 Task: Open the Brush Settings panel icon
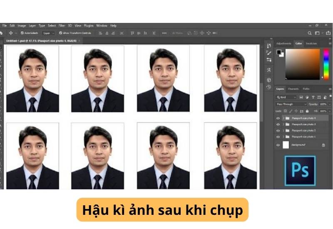(x=269, y=53)
